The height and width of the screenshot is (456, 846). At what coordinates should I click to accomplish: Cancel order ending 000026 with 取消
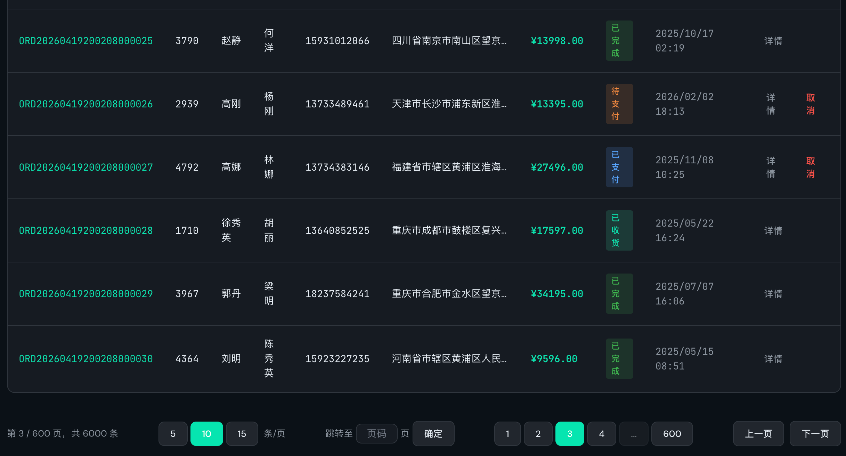(x=811, y=104)
